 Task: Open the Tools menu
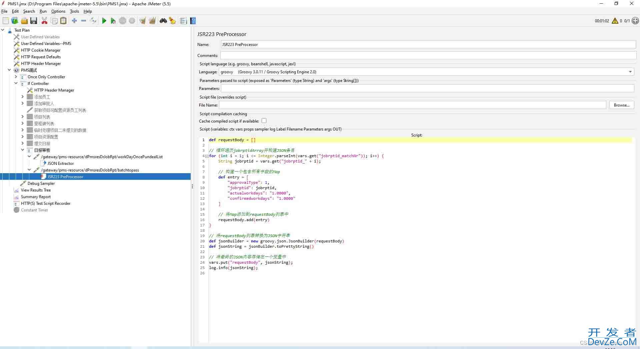74,11
